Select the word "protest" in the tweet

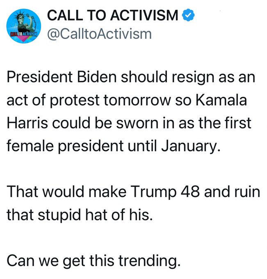pos(80,101)
